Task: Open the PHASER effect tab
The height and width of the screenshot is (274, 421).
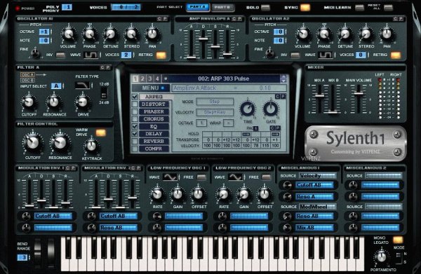Action: 154,111
